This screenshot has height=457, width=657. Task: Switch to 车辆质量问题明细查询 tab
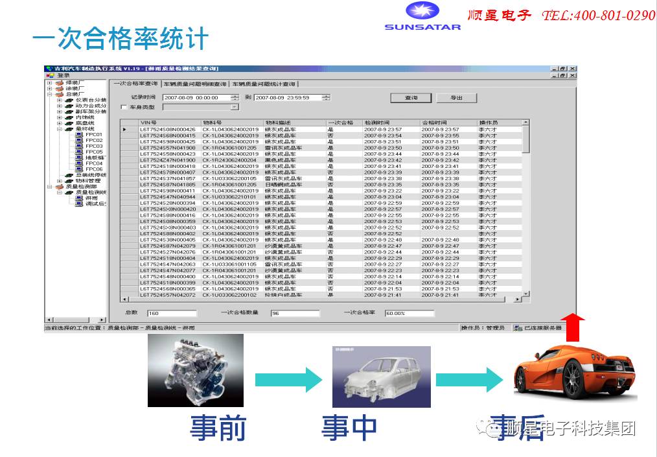click(x=195, y=84)
